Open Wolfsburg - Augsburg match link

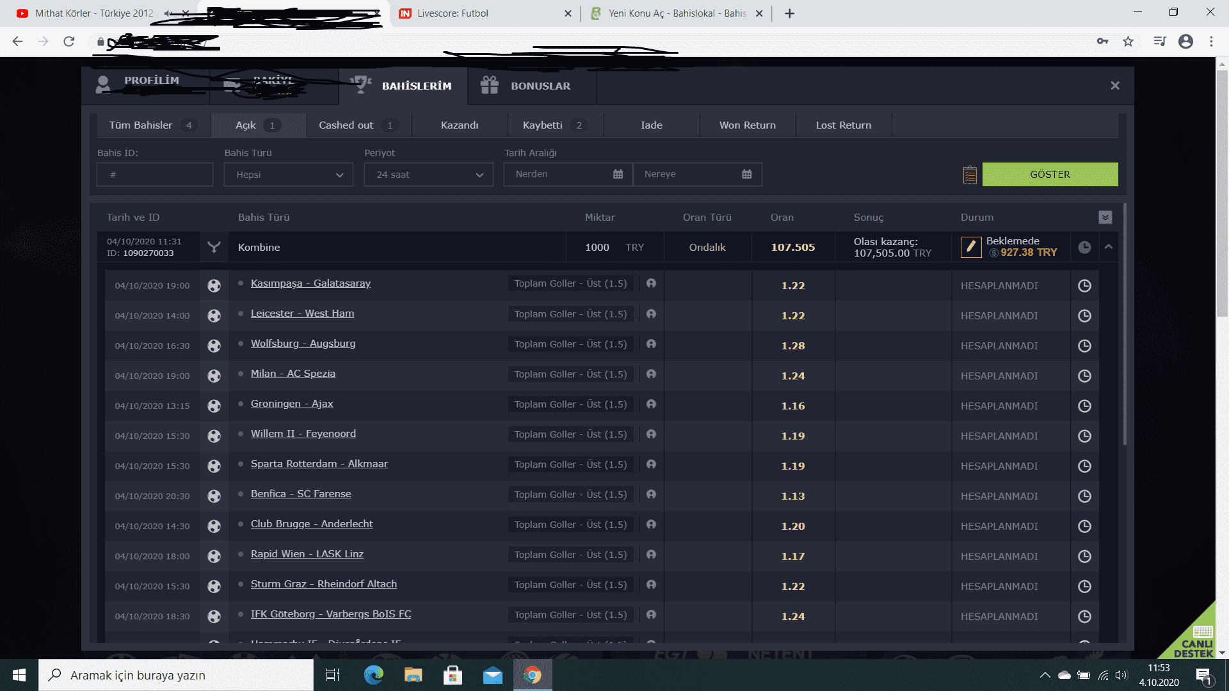(303, 344)
